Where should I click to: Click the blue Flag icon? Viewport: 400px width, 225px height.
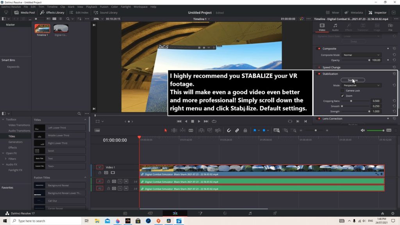click(255, 130)
